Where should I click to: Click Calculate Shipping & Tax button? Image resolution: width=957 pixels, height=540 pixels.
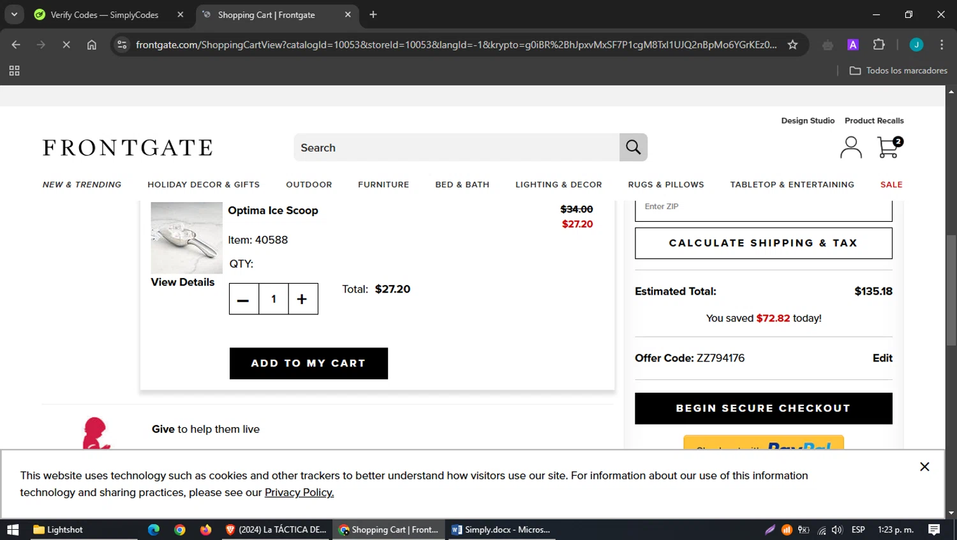tap(763, 243)
